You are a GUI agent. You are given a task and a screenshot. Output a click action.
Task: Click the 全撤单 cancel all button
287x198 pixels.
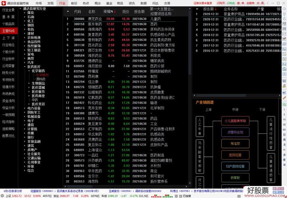(250, 3)
